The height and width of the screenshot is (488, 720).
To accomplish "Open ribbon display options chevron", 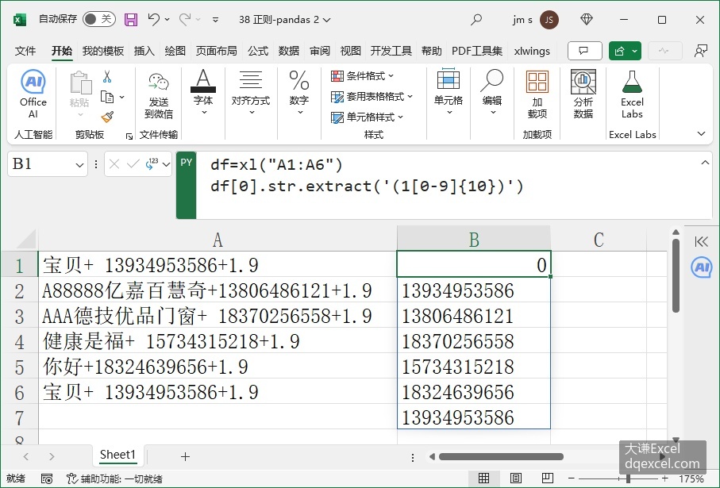I will [x=701, y=133].
